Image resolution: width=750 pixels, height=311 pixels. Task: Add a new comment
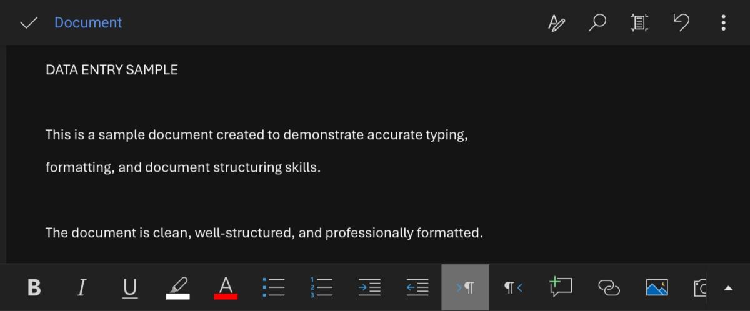(561, 287)
